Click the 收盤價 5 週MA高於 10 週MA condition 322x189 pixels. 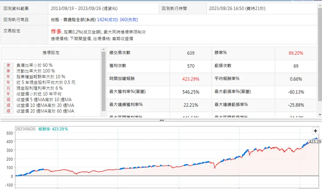(x=44, y=99)
